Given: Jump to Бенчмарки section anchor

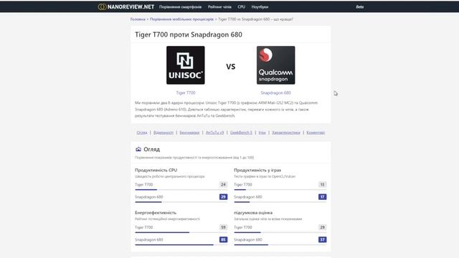Looking at the screenshot, I should 189,133.
